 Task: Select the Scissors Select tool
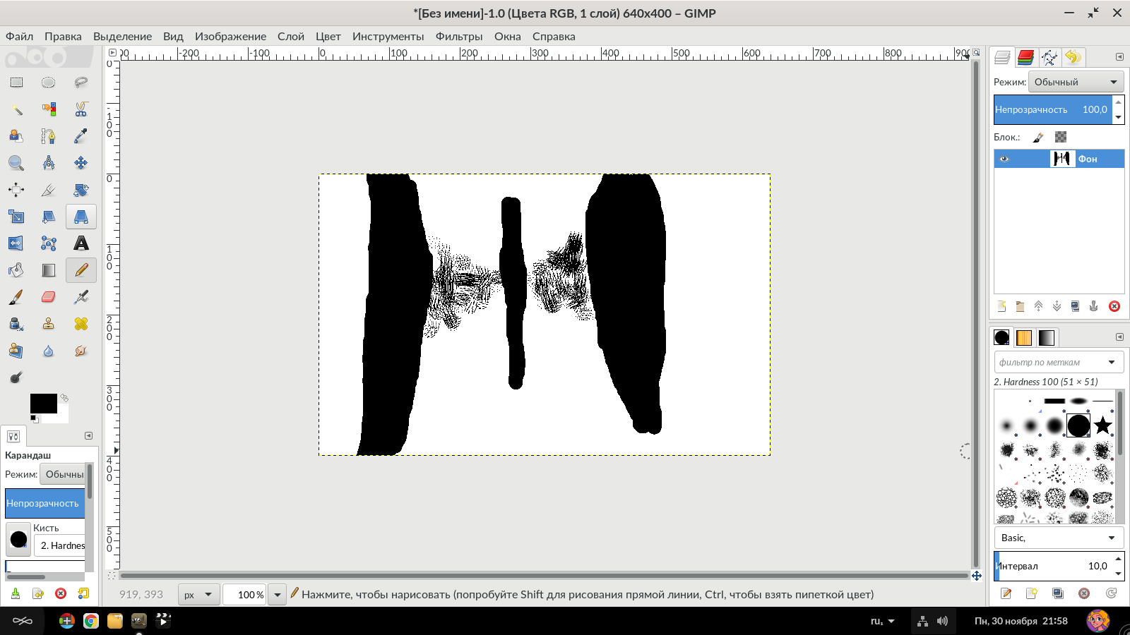point(81,109)
